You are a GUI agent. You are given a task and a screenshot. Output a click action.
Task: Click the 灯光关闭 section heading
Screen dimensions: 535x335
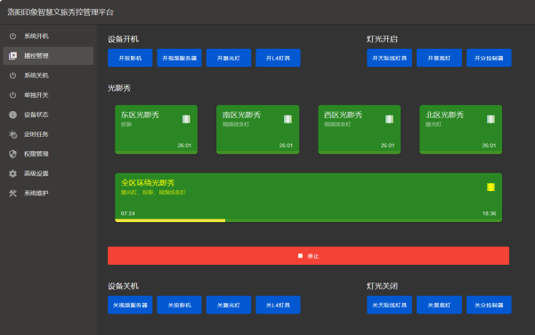pyautogui.click(x=382, y=286)
